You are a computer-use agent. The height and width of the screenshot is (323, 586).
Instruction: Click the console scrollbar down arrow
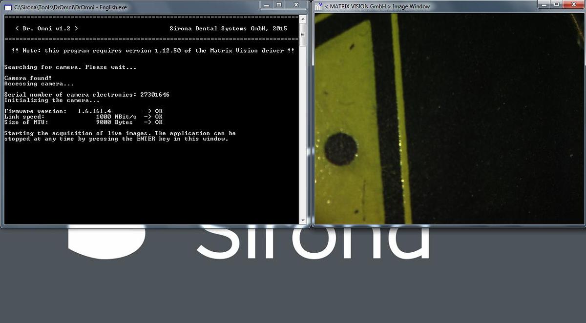(x=303, y=221)
